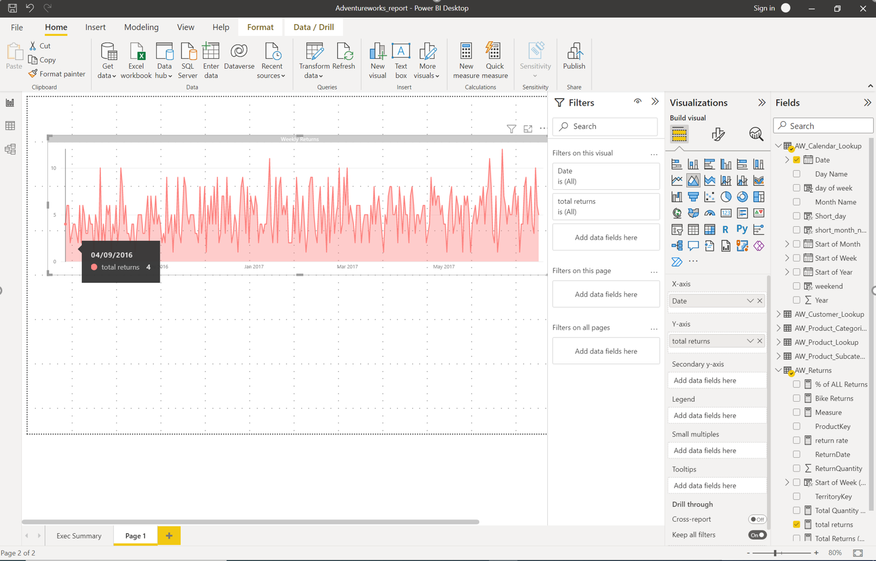Viewport: 876px width, 561px height.
Task: Switch to Model view in left sidebar
Action: coord(10,149)
